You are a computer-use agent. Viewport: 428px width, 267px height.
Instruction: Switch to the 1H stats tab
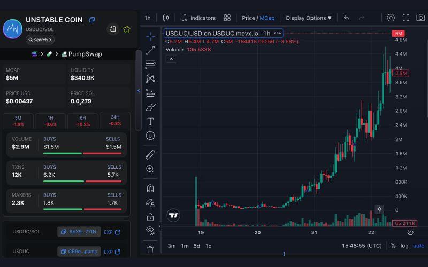pos(50,121)
